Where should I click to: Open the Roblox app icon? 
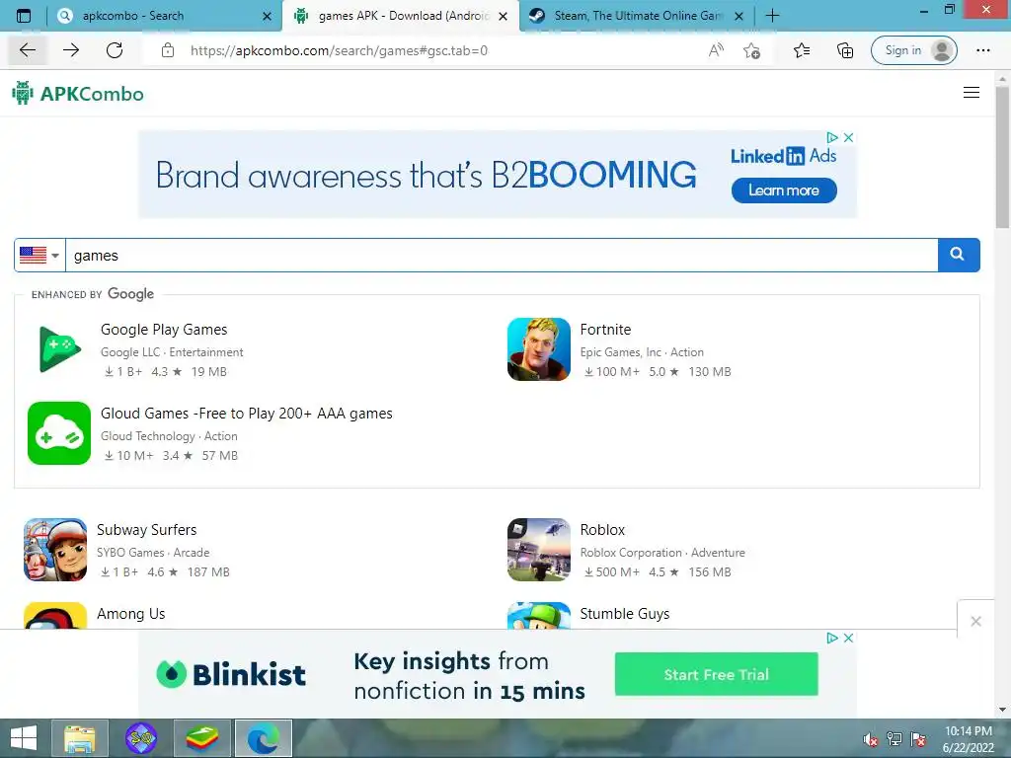pyautogui.click(x=539, y=550)
